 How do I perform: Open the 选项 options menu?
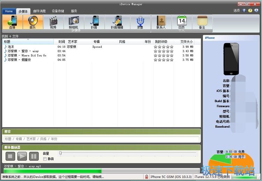pos(236,10)
